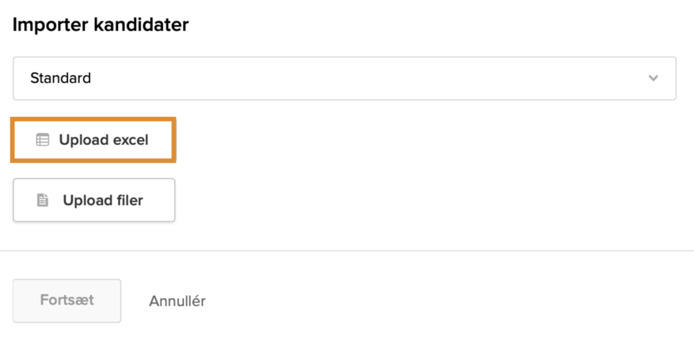Cancel the import via the Annullér link
The height and width of the screenshot is (337, 694).
tap(177, 301)
